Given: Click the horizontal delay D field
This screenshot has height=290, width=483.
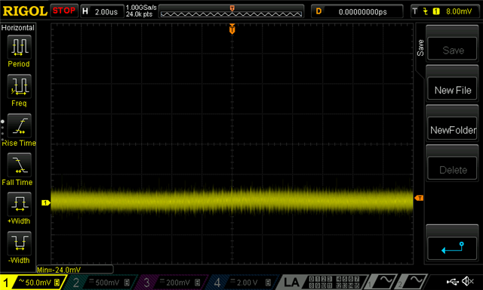Looking at the screenshot, I should pos(357,12).
